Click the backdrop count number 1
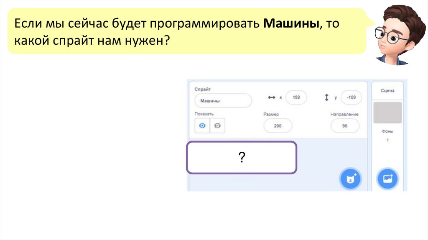 tap(387, 140)
